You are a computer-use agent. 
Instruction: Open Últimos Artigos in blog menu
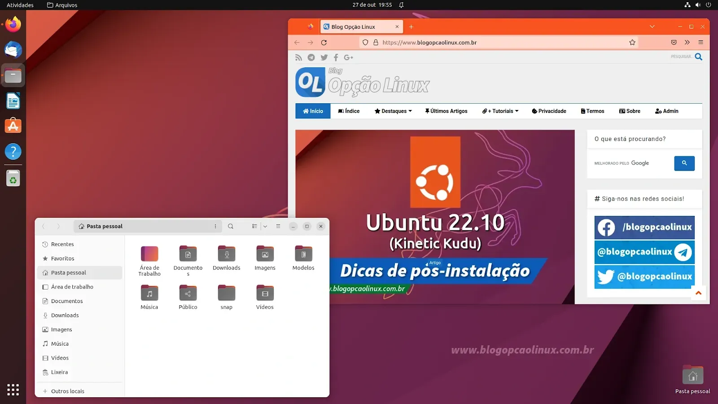click(446, 111)
